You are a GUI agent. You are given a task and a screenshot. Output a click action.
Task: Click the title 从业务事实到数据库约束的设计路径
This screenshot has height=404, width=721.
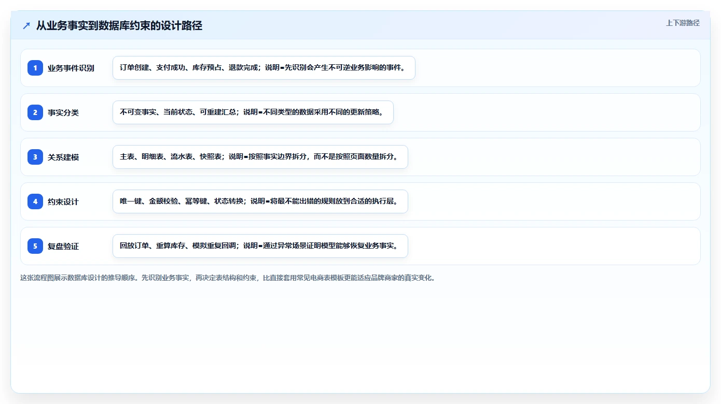pos(119,26)
